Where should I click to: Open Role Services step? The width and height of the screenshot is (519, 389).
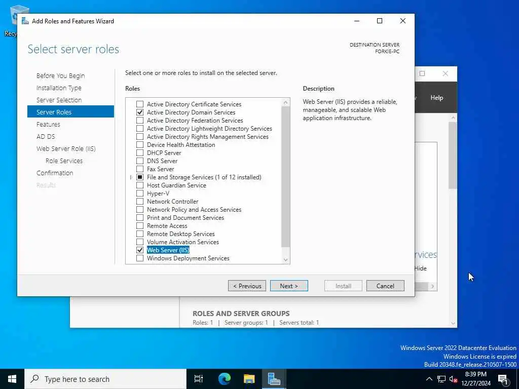click(x=64, y=161)
